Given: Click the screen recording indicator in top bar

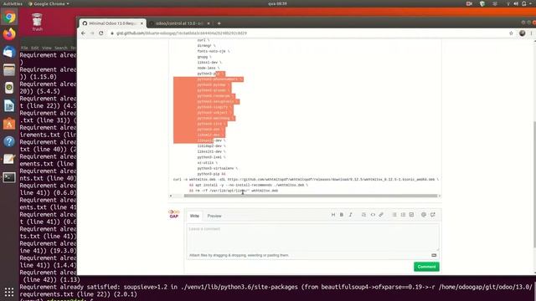Looking at the screenshot, I should click(x=469, y=3).
